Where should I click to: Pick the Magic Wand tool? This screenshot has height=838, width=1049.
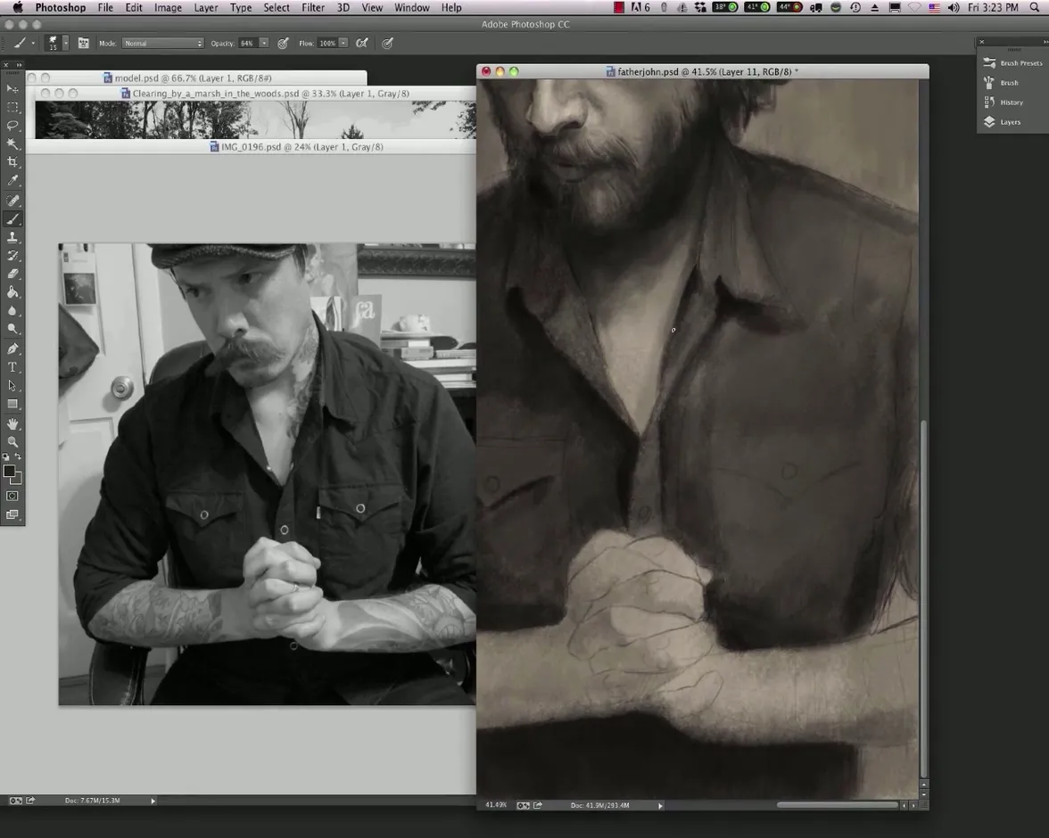(x=12, y=144)
